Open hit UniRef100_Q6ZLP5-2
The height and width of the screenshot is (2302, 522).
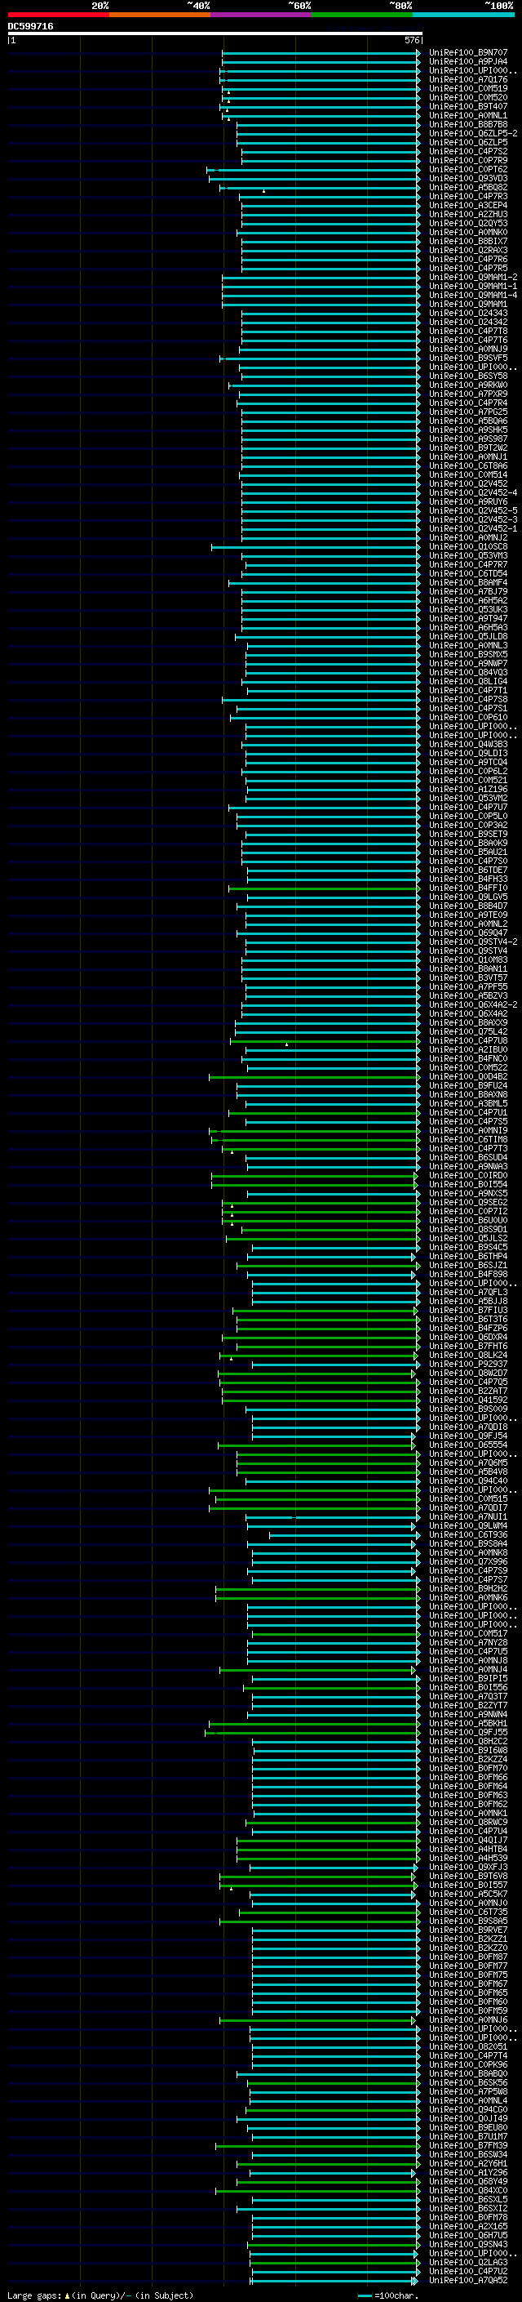tap(473, 133)
